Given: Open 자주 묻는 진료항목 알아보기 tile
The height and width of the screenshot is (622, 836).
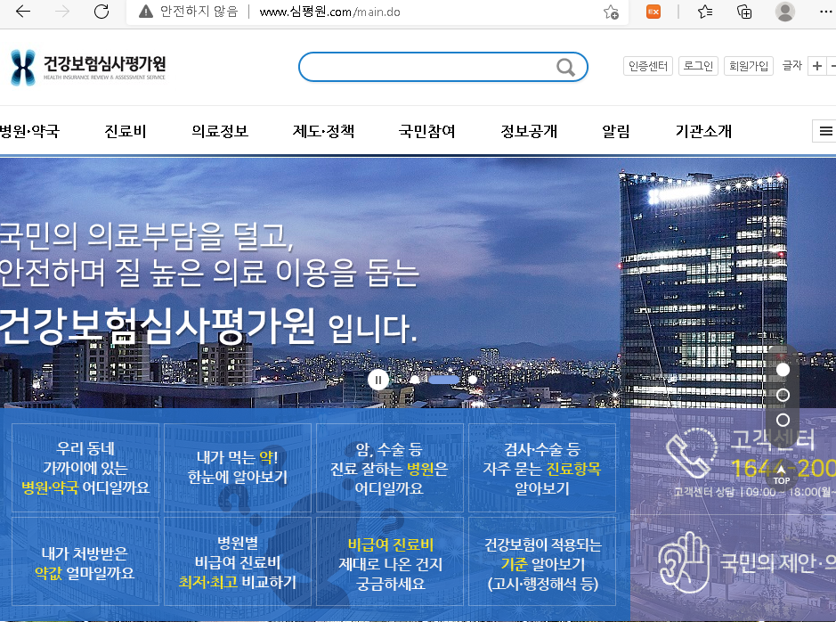Looking at the screenshot, I should (542, 468).
